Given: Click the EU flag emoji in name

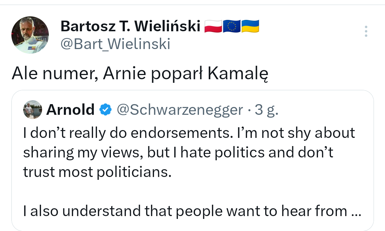Looking at the screenshot, I should coord(232,26).
